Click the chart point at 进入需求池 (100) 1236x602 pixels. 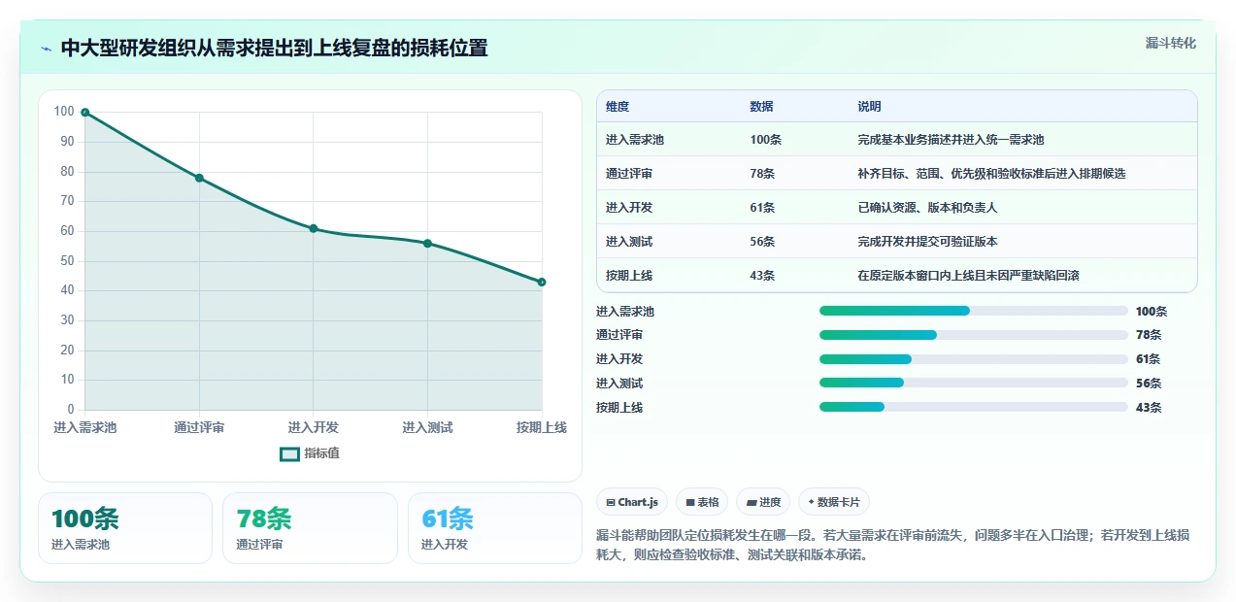pos(85,113)
